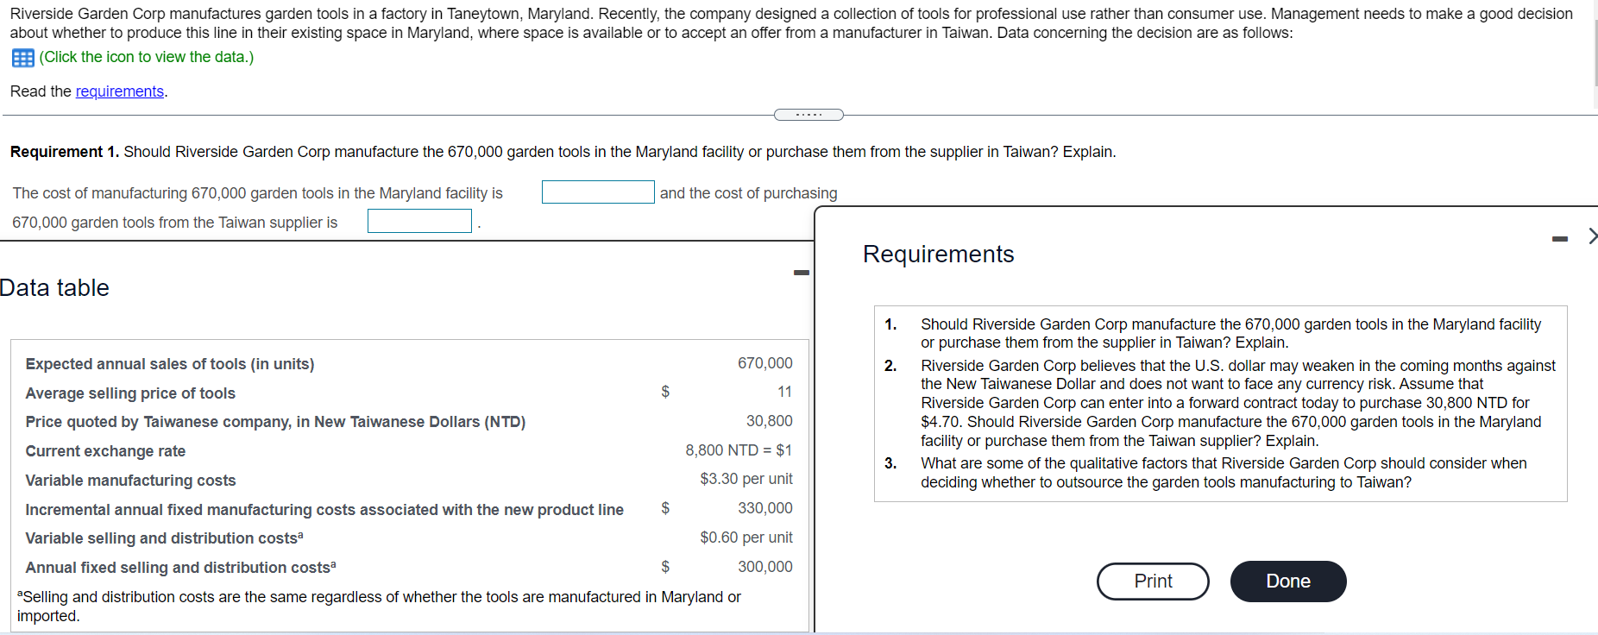Click the 'Data table' heading
This screenshot has width=1598, height=635.
[x=54, y=288]
